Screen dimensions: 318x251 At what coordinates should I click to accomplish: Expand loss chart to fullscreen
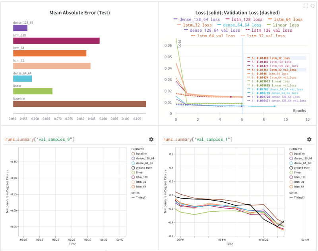click(306, 6)
